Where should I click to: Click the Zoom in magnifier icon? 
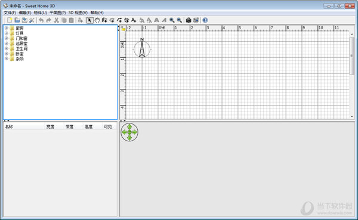pyautogui.click(x=172, y=20)
